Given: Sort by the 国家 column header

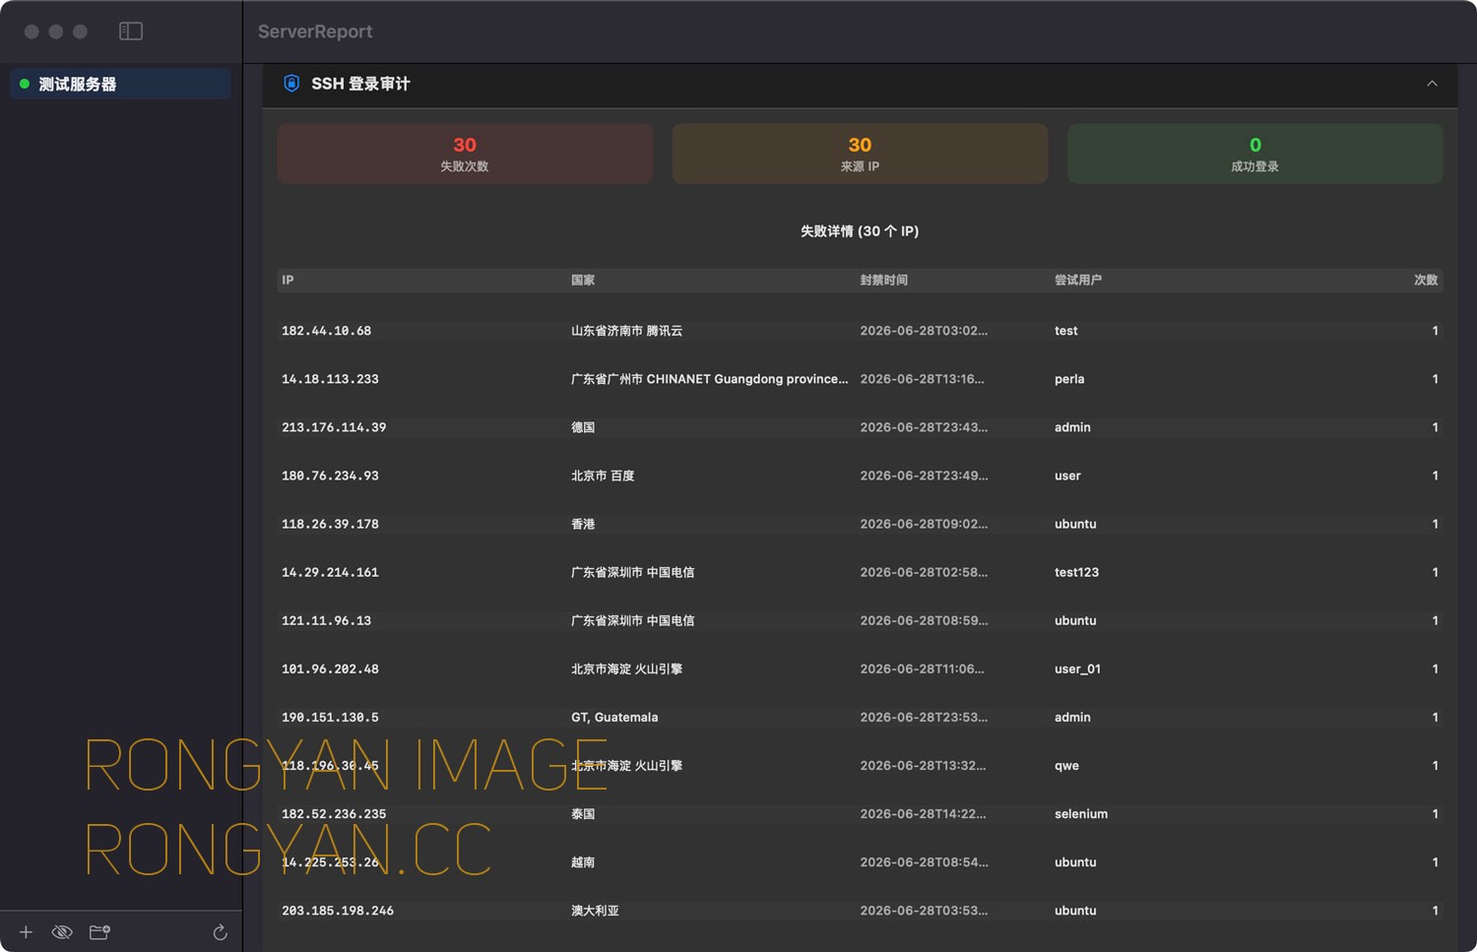Looking at the screenshot, I should [583, 281].
